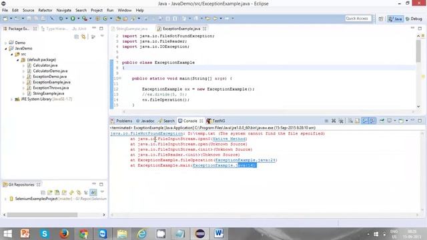Click the ExceptionExample.java:24 stack trace link
The image size is (427, 240).
click(245, 160)
